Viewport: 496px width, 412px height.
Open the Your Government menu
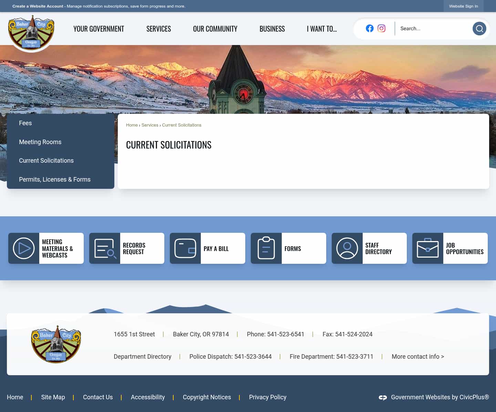point(99,29)
